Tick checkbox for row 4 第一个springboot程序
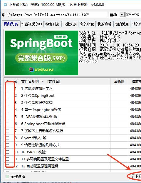The image size is (141, 183). [8, 109]
